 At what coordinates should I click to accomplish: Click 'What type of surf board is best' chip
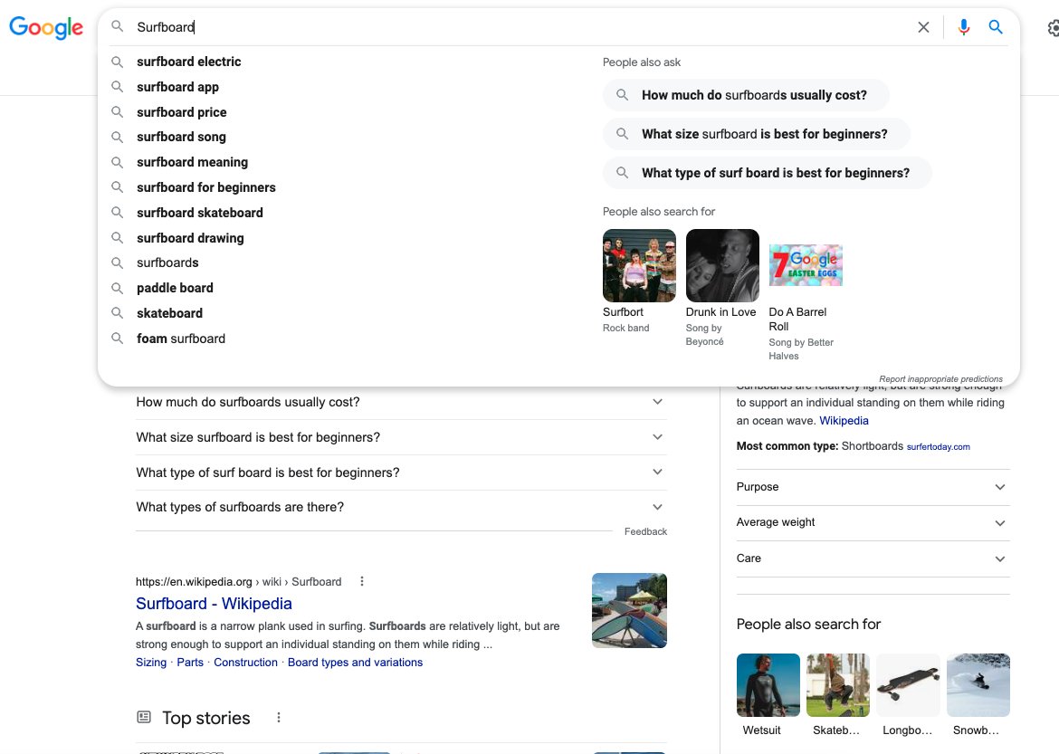point(768,173)
